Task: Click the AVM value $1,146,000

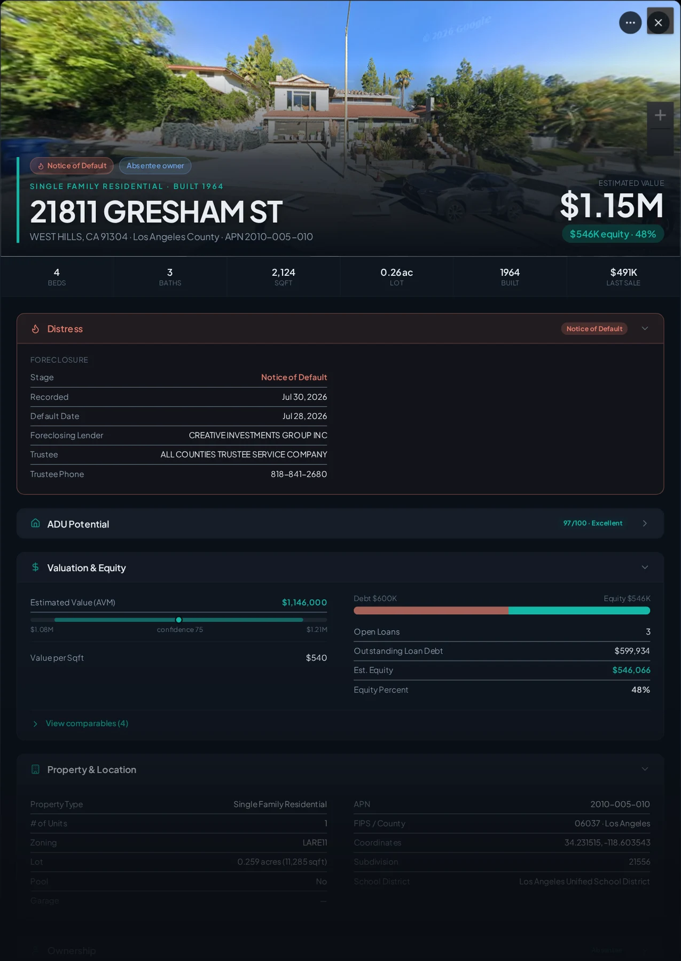Action: coord(304,602)
